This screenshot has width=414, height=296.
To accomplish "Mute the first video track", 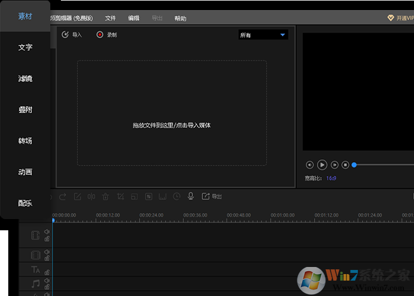I will tap(47, 232).
